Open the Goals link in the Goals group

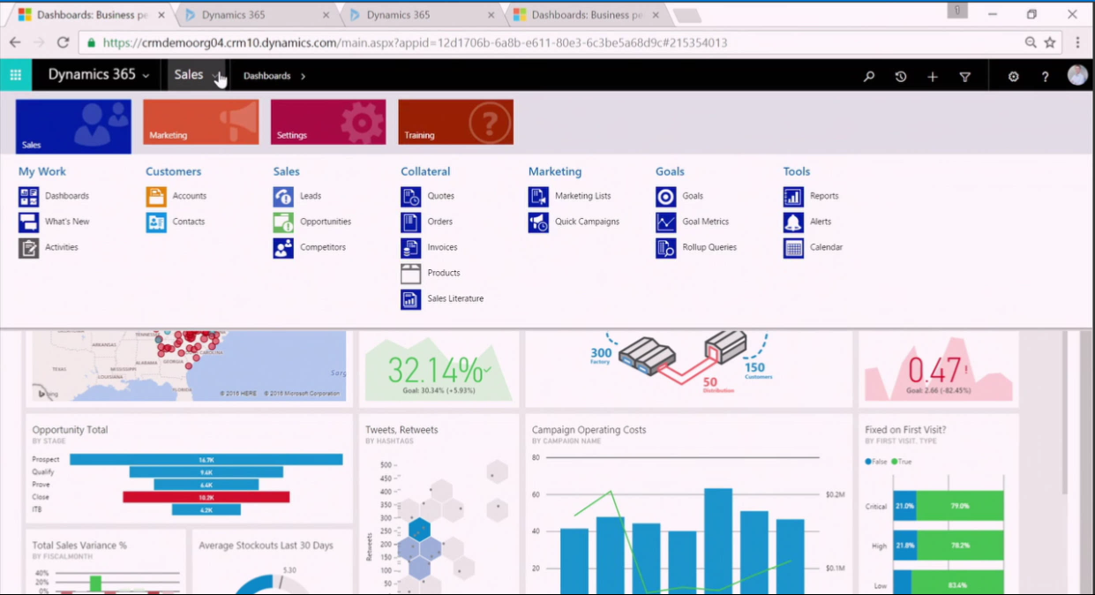tap(693, 196)
